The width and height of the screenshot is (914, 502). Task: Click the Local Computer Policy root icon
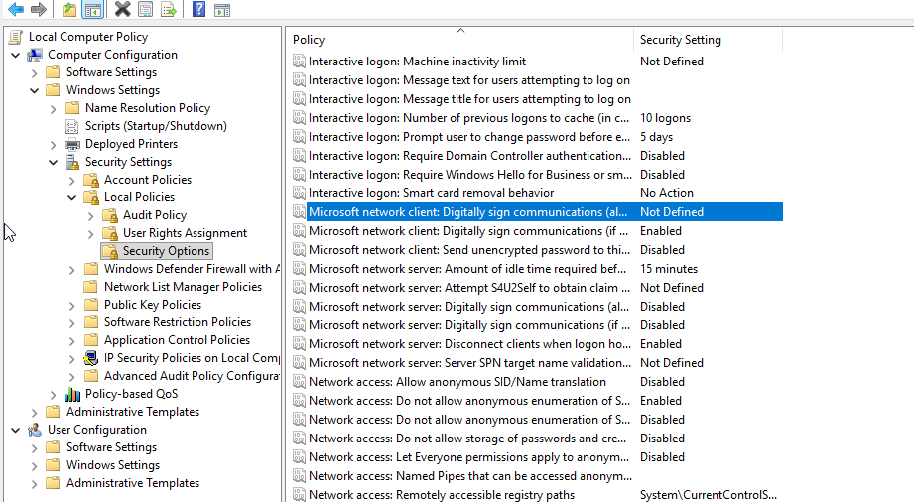[16, 37]
